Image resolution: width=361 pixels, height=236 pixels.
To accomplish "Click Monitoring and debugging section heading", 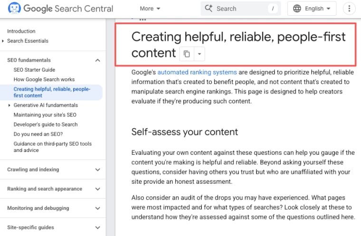I will (38, 208).
